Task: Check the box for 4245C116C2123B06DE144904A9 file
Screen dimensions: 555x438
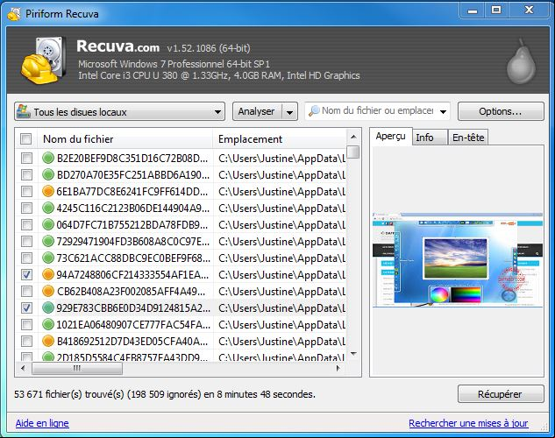Action: point(26,208)
